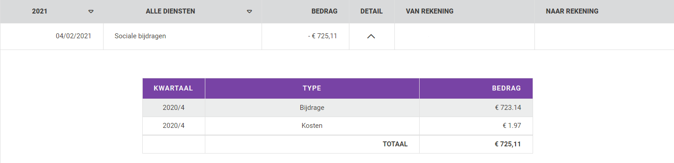
Task: Click the Naar Rekening column header
Action: tap(572, 11)
